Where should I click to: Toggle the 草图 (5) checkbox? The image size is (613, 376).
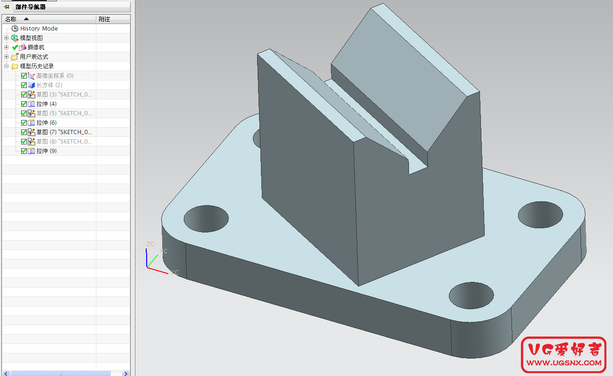coord(24,113)
